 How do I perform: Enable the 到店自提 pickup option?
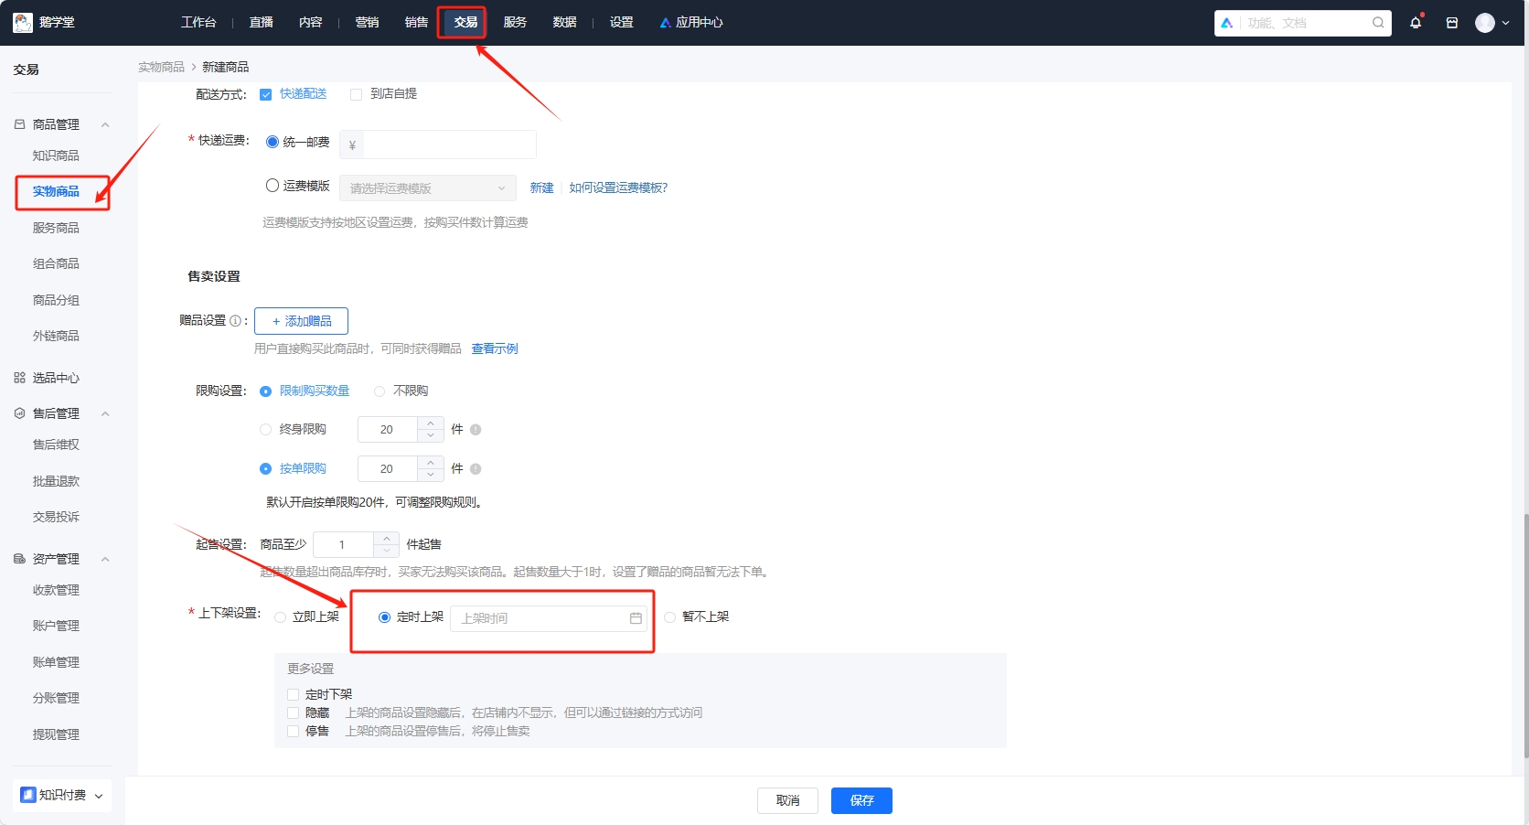click(x=356, y=93)
